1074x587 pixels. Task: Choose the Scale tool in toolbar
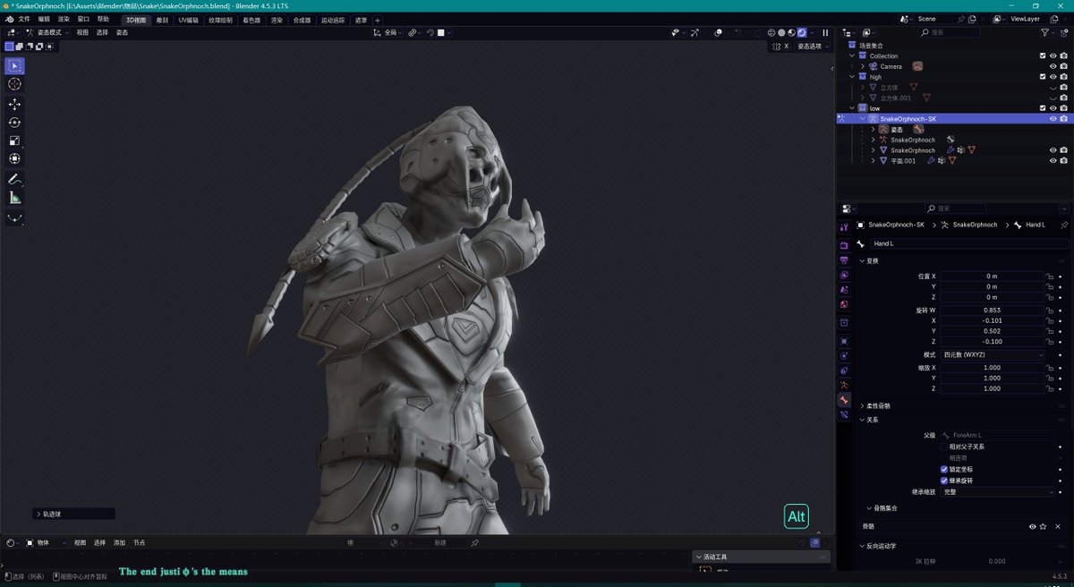click(14, 140)
